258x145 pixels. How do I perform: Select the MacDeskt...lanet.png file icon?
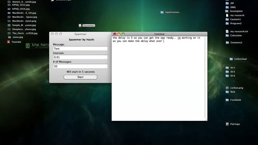[9, 21]
